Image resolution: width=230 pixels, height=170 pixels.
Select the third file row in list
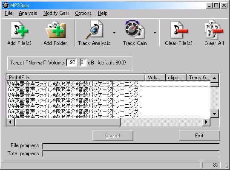(109, 95)
